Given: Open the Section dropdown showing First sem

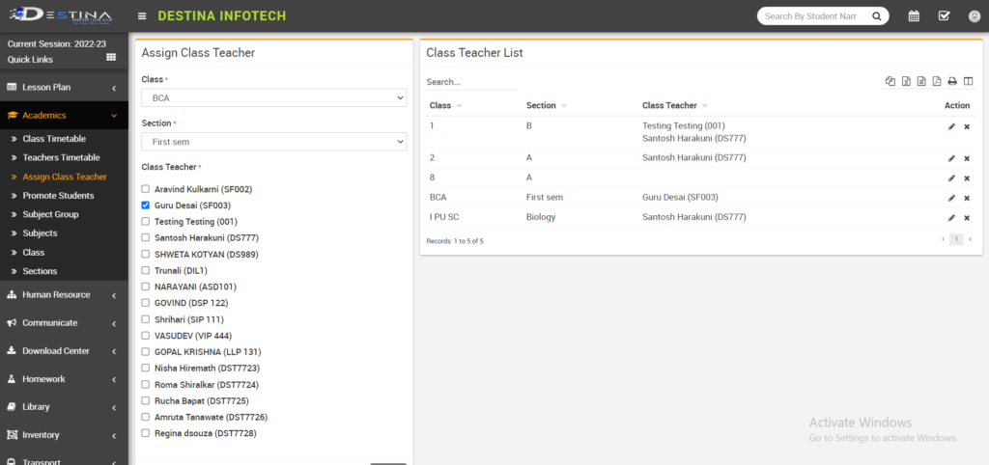Looking at the screenshot, I should (273, 142).
